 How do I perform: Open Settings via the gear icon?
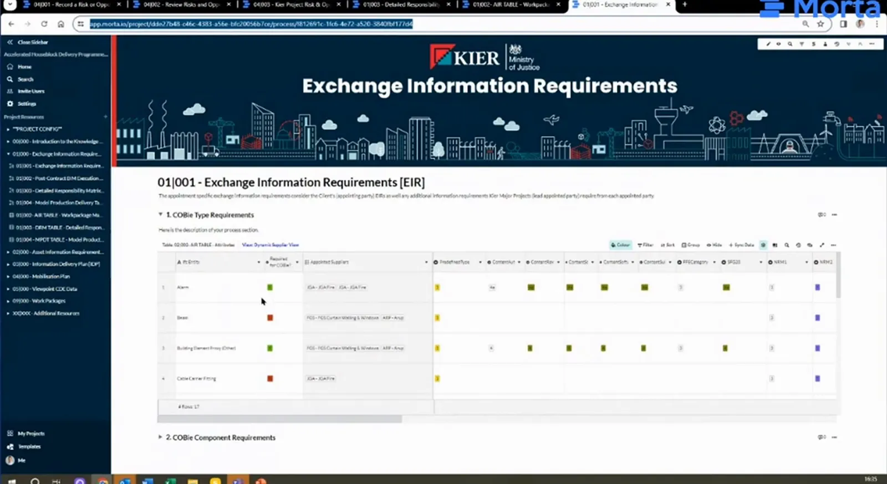click(10, 104)
